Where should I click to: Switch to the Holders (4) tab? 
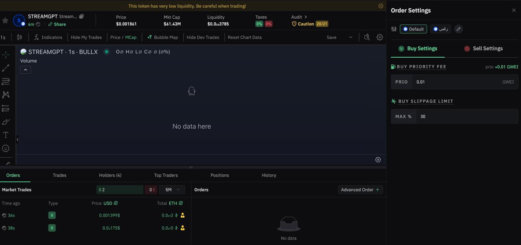[110, 175]
